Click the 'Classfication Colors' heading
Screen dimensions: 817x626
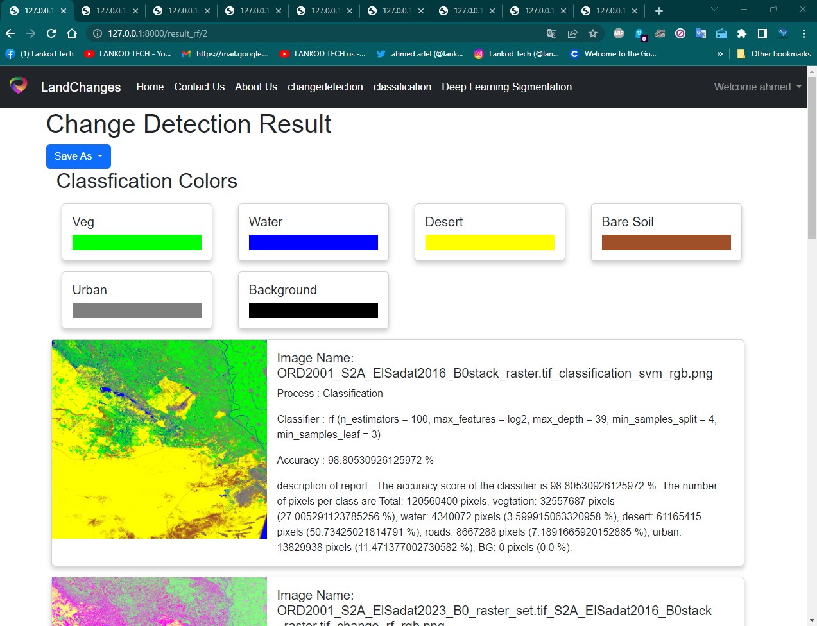point(147,182)
